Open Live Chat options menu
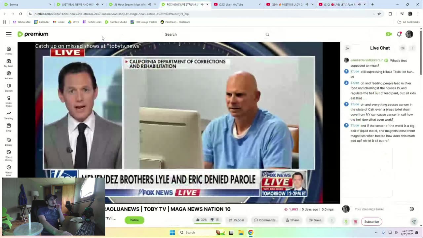This screenshot has height=238, width=423. coord(412,48)
